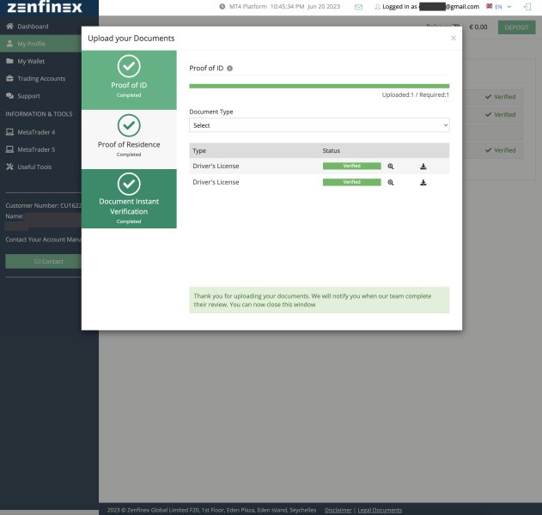The height and width of the screenshot is (515, 542).
Task: Click the Dashboard home icon
Action: click(x=9, y=27)
